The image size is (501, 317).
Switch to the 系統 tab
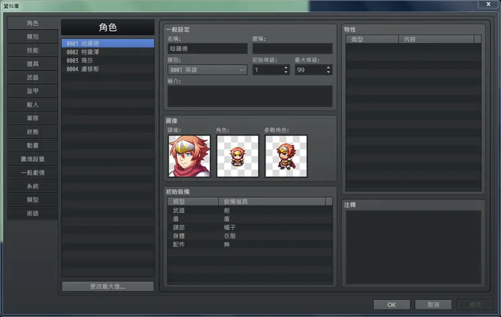[x=32, y=186]
